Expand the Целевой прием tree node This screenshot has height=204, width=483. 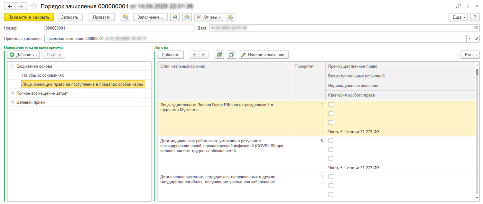coord(12,102)
